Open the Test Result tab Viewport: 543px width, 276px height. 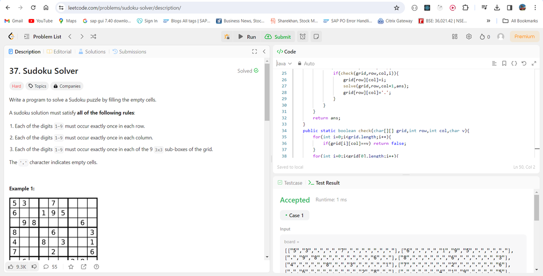pos(324,183)
